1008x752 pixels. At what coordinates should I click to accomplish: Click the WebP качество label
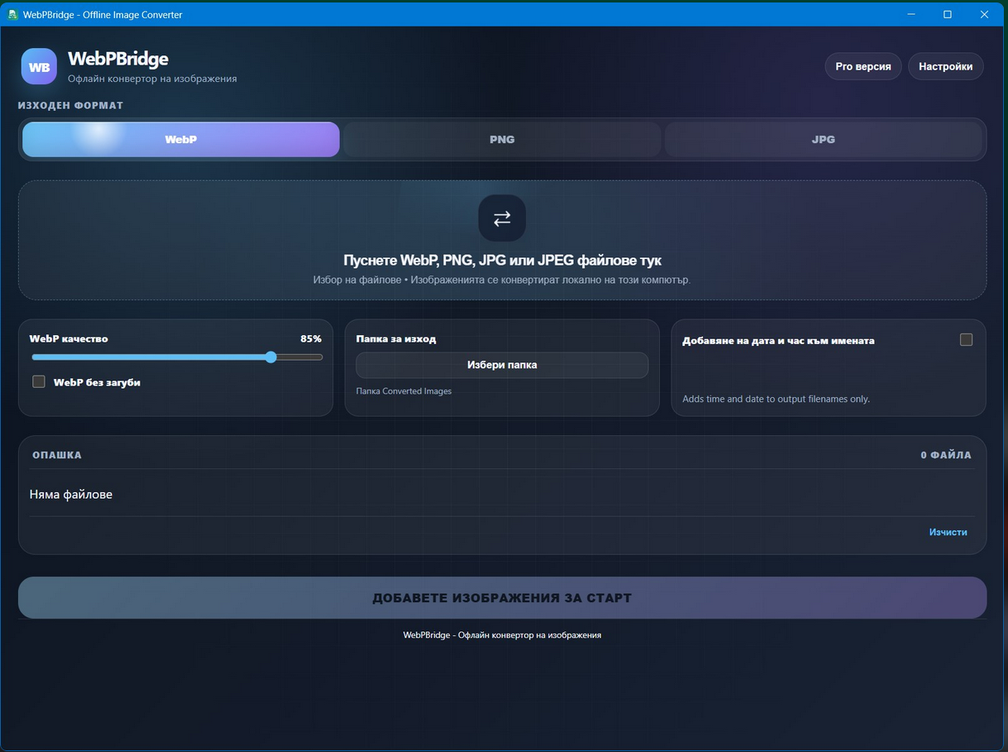69,338
